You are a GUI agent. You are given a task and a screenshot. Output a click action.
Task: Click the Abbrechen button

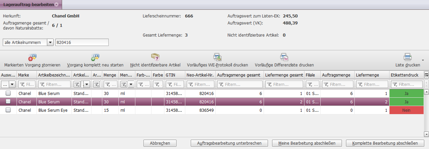click(x=160, y=143)
